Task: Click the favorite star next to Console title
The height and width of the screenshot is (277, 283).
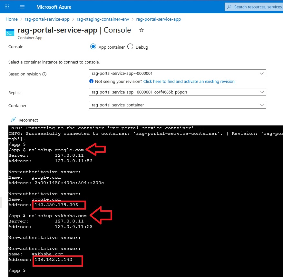Action: pyautogui.click(x=141, y=30)
